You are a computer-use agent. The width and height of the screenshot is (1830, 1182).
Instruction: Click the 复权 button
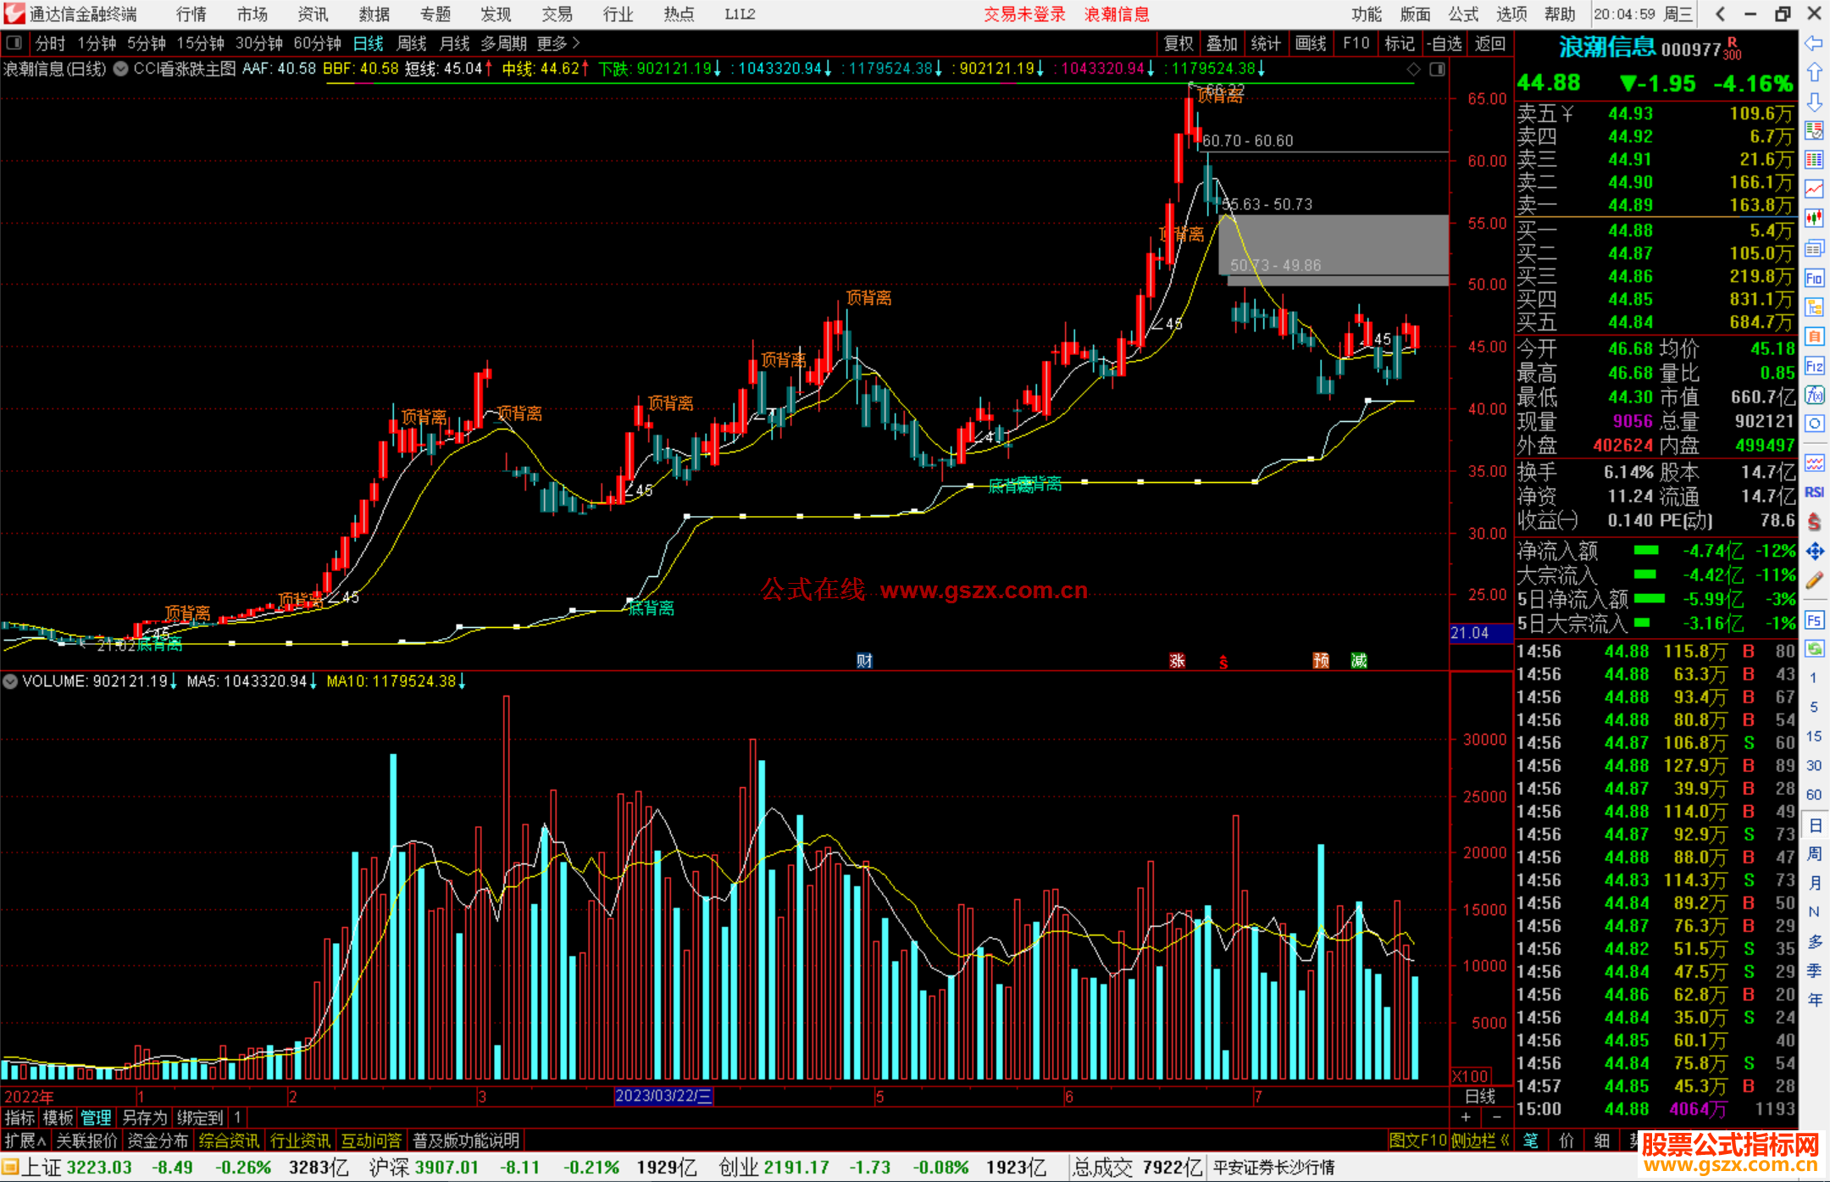(x=1178, y=43)
